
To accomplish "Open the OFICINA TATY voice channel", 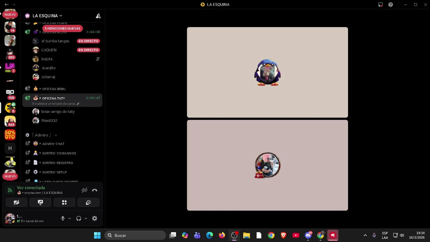I will click(x=53, y=98).
